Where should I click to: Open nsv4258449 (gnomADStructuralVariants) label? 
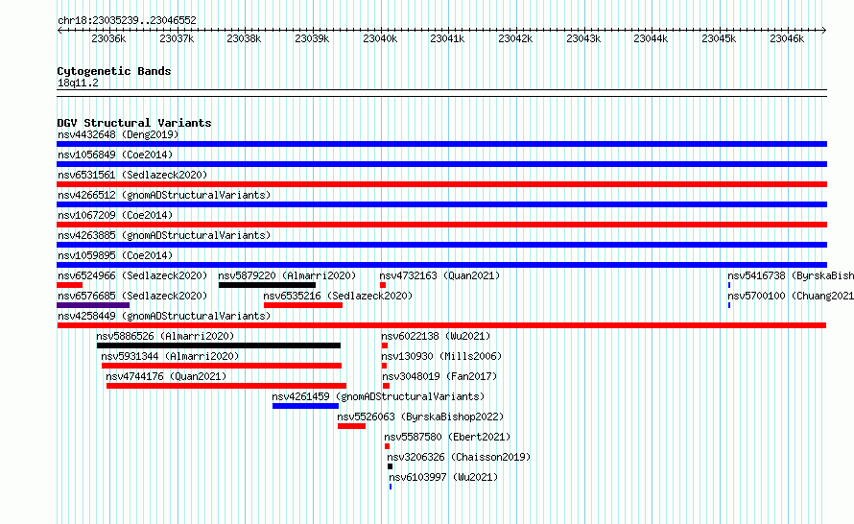click(x=164, y=316)
